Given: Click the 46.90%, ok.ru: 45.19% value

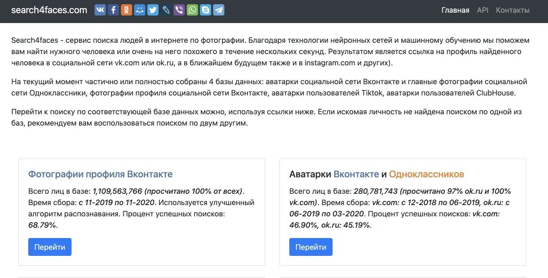Looking at the screenshot, I should coord(330,225).
